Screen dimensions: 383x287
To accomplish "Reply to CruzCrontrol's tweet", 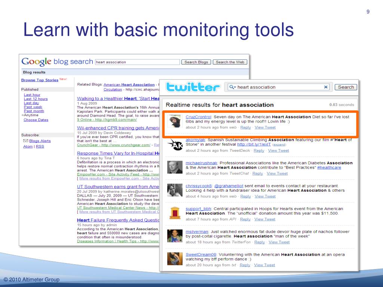I will 245,127.
